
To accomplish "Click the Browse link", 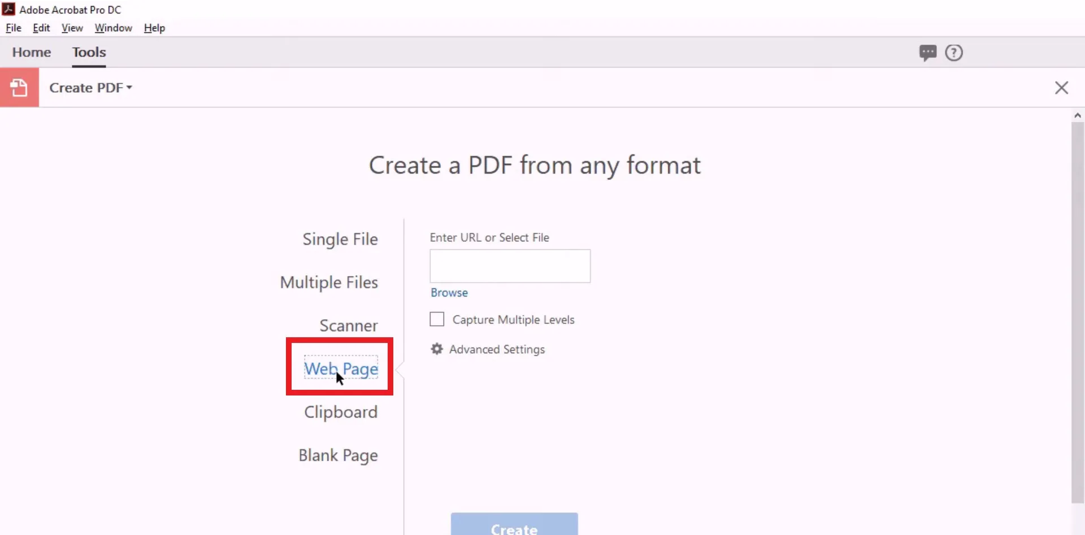I will point(448,292).
